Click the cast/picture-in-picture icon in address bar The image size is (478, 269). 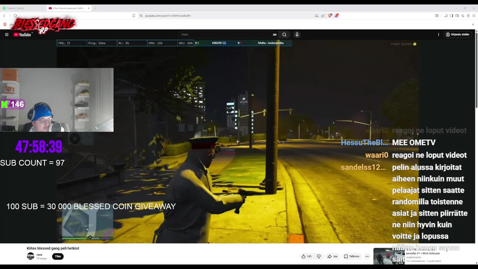(317, 16)
